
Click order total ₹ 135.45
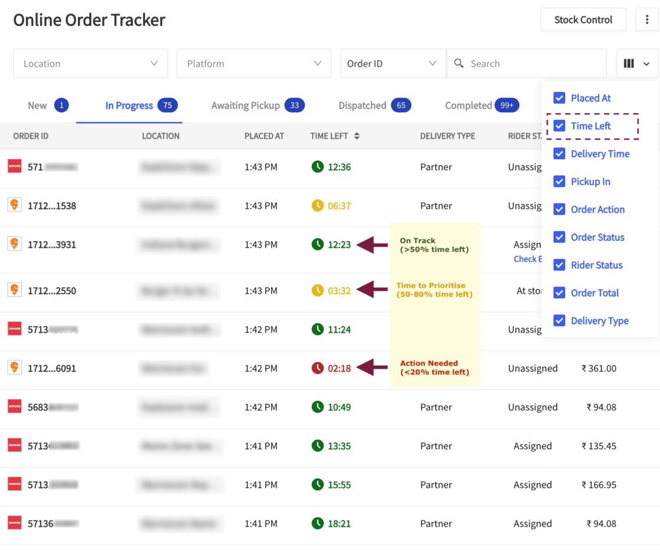tap(599, 446)
